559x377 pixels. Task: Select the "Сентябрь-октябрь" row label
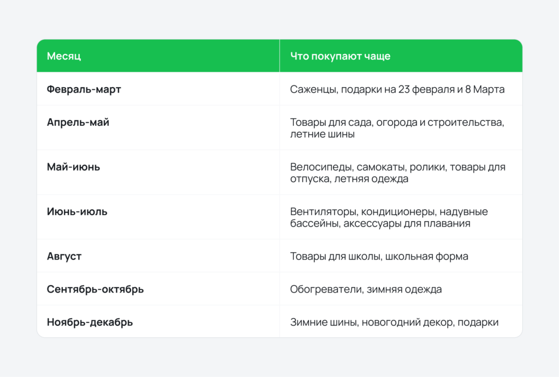[x=94, y=289]
